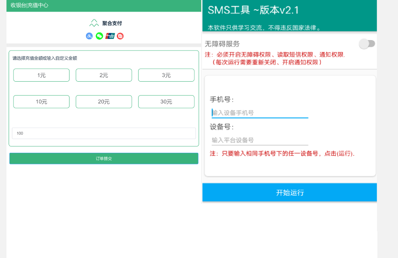Screen dimensions: 398x258
Task: Submit the order with 订单提交
Action: click(x=104, y=158)
